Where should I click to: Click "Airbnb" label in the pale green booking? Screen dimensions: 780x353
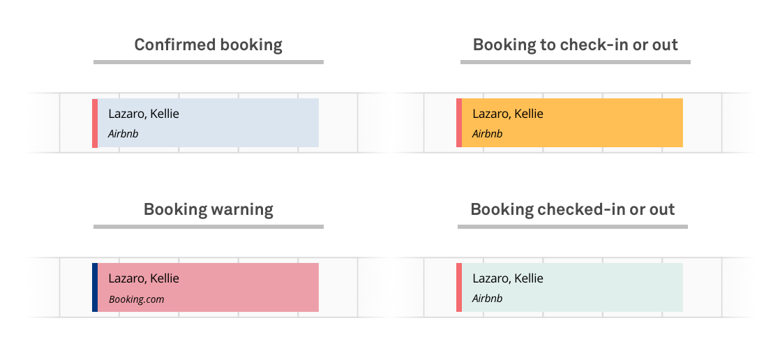click(488, 299)
